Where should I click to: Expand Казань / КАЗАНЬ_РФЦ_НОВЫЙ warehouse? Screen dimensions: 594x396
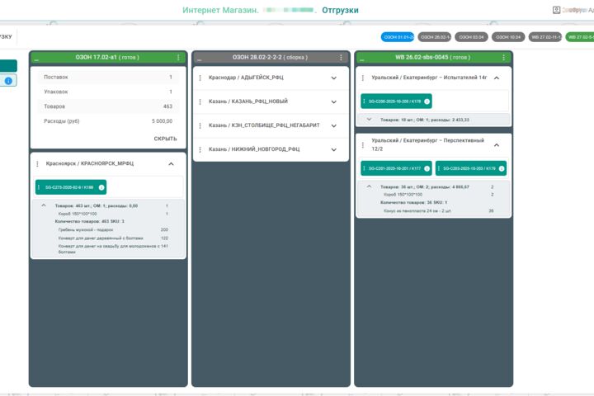pyautogui.click(x=334, y=102)
